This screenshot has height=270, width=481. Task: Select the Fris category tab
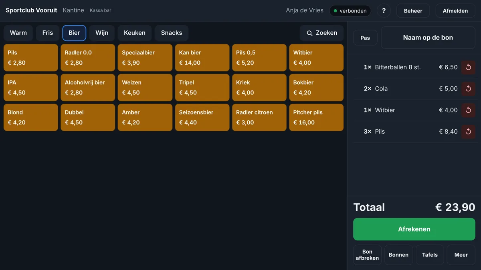point(48,33)
